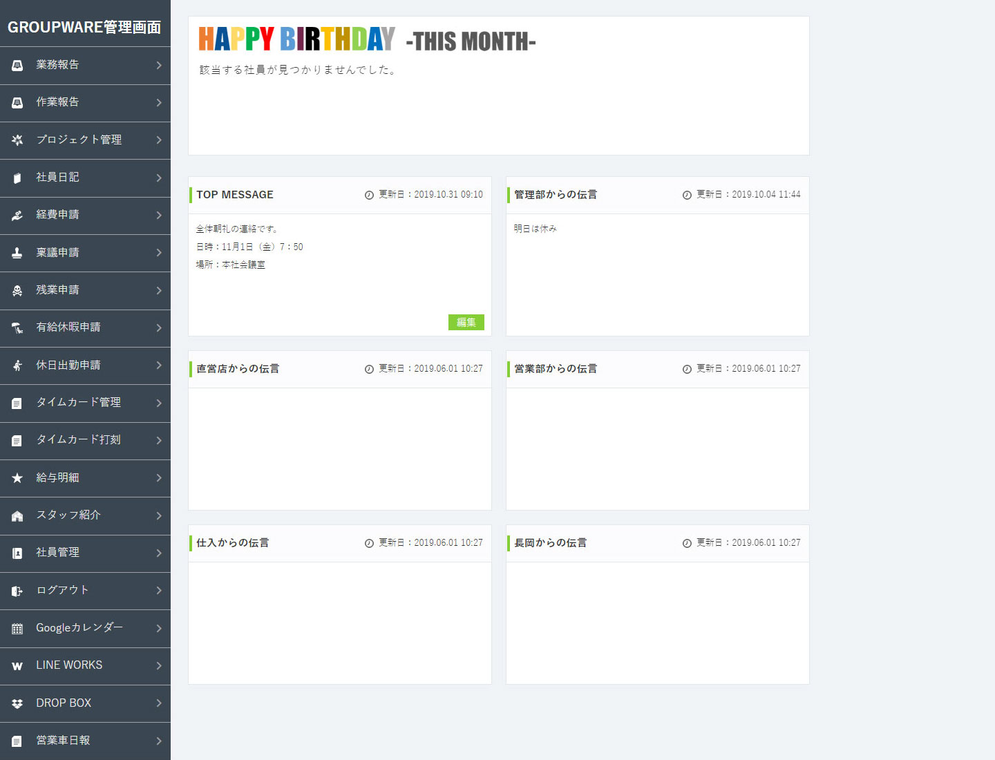
Task: Select the プロジェクト管理 icon in sidebar
Action: [x=17, y=140]
